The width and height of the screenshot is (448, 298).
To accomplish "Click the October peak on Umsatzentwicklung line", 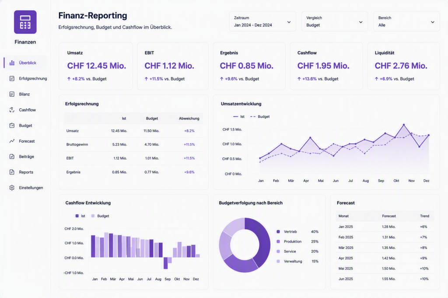I will [x=404, y=125].
